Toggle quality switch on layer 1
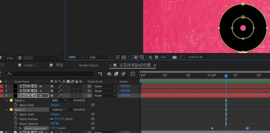This screenshot has height=133, width=270. pos(60,86)
